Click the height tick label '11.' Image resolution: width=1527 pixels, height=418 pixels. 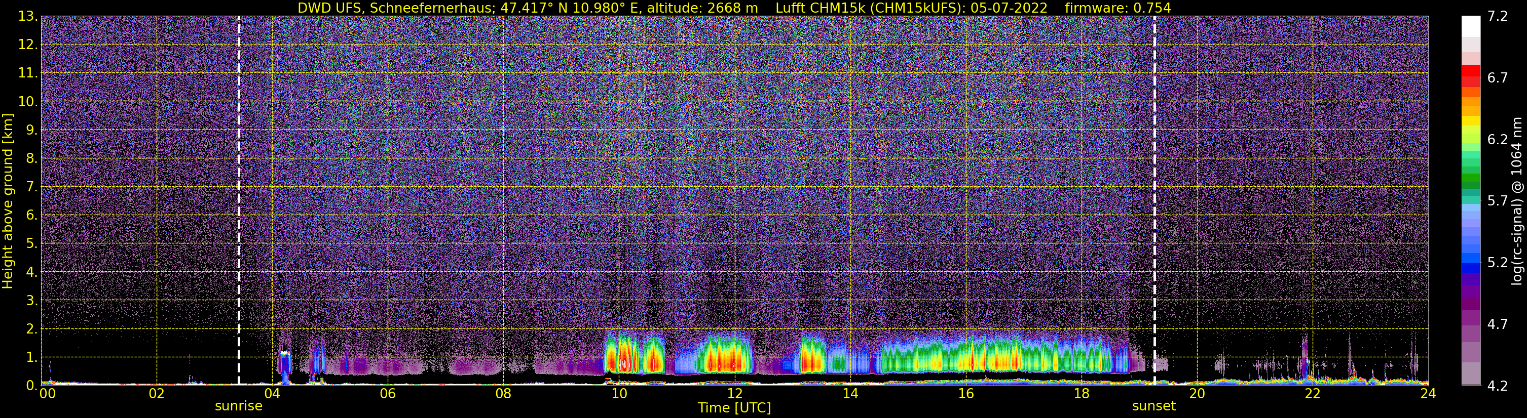(28, 73)
